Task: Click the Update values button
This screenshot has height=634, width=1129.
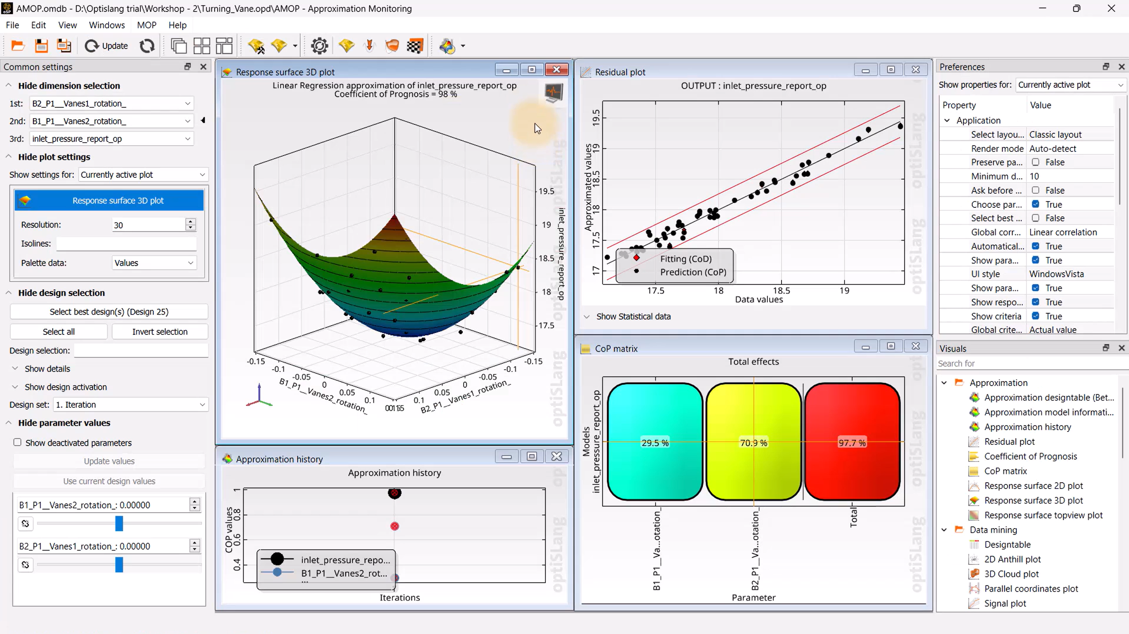Action: tap(109, 461)
